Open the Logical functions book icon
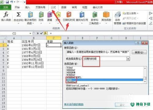This screenshot has height=110, width=153. (x=50, y=15)
